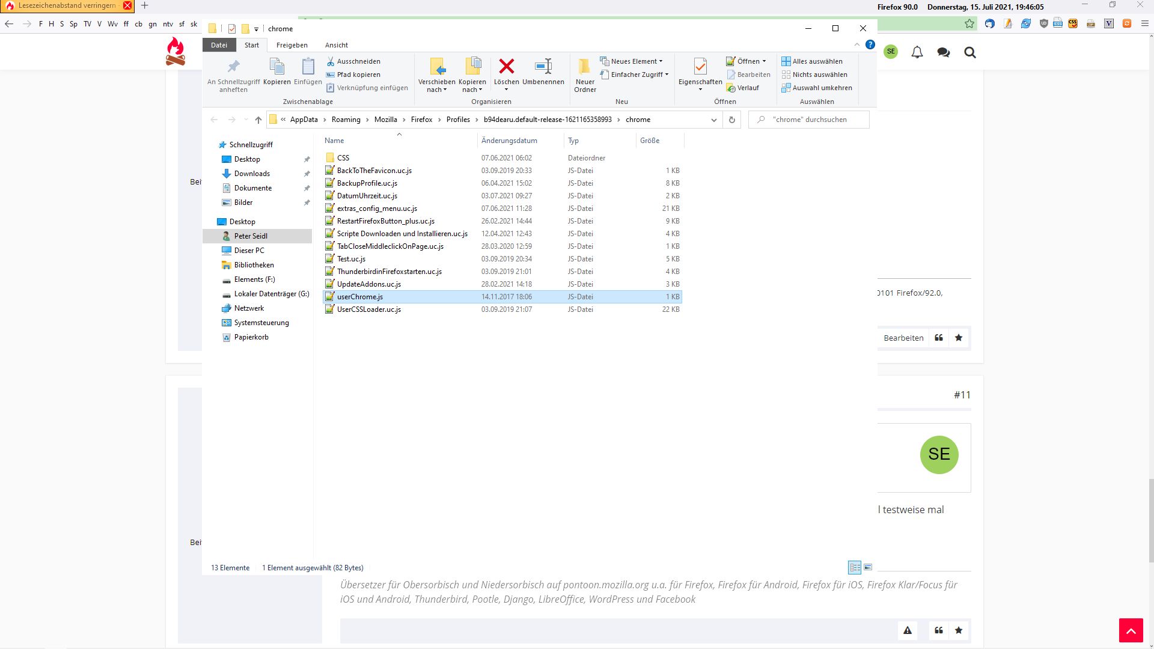Open the Datei menu tab

point(219,45)
